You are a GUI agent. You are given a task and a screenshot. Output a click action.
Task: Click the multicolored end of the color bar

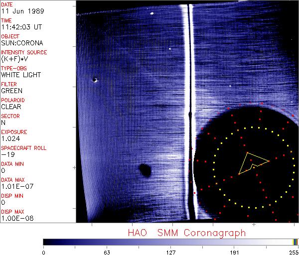click(295, 242)
